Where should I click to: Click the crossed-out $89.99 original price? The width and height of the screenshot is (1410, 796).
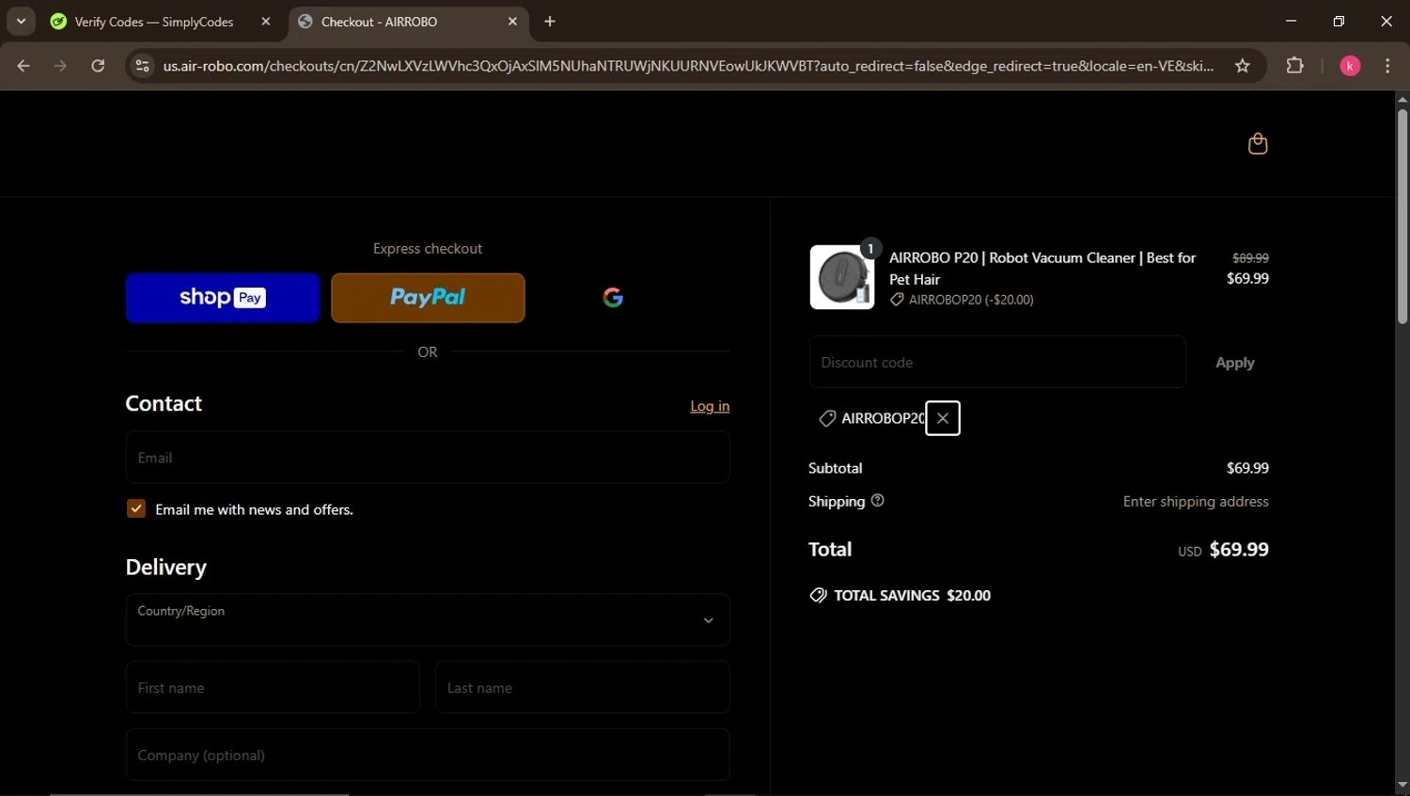[x=1250, y=258]
